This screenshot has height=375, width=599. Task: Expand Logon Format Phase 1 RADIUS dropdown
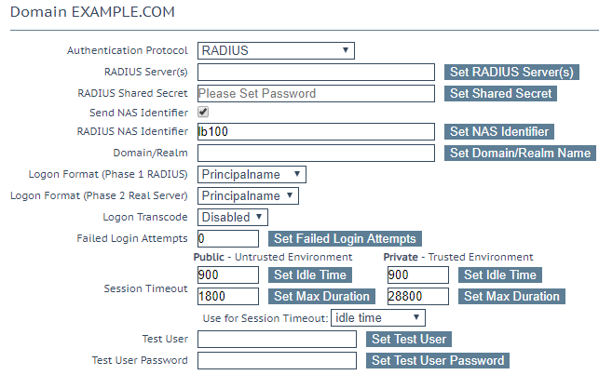point(252,174)
